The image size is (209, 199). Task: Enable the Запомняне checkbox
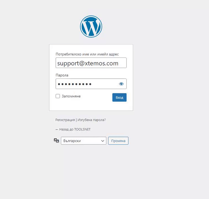58,96
